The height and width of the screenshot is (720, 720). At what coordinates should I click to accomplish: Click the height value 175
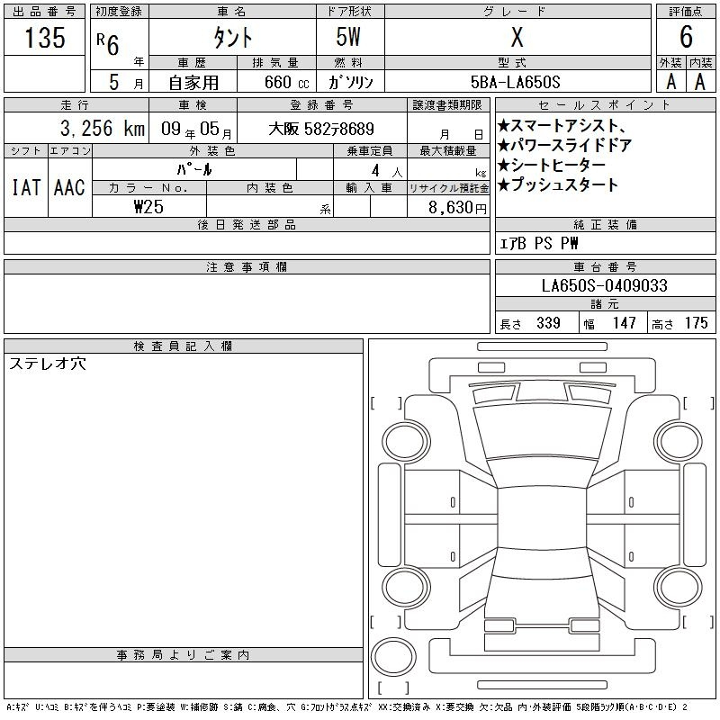[x=696, y=323]
